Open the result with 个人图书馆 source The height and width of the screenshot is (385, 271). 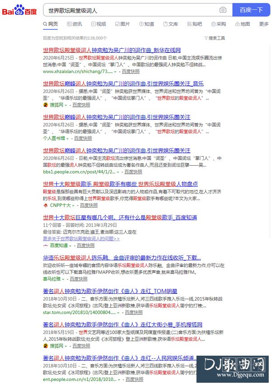117,117
